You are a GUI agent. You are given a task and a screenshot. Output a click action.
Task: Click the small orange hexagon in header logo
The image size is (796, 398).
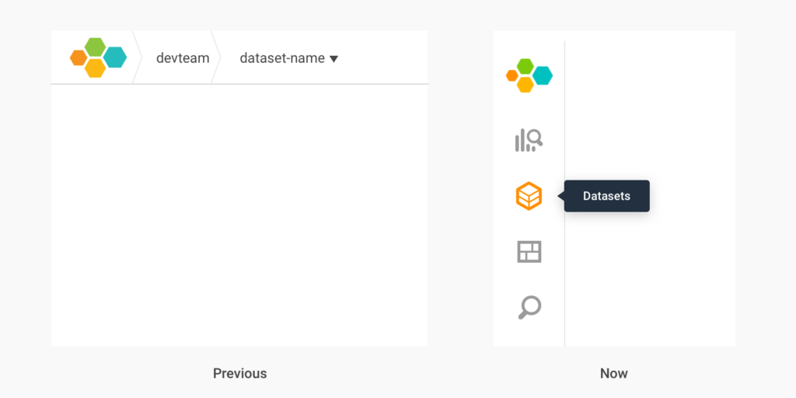79,58
